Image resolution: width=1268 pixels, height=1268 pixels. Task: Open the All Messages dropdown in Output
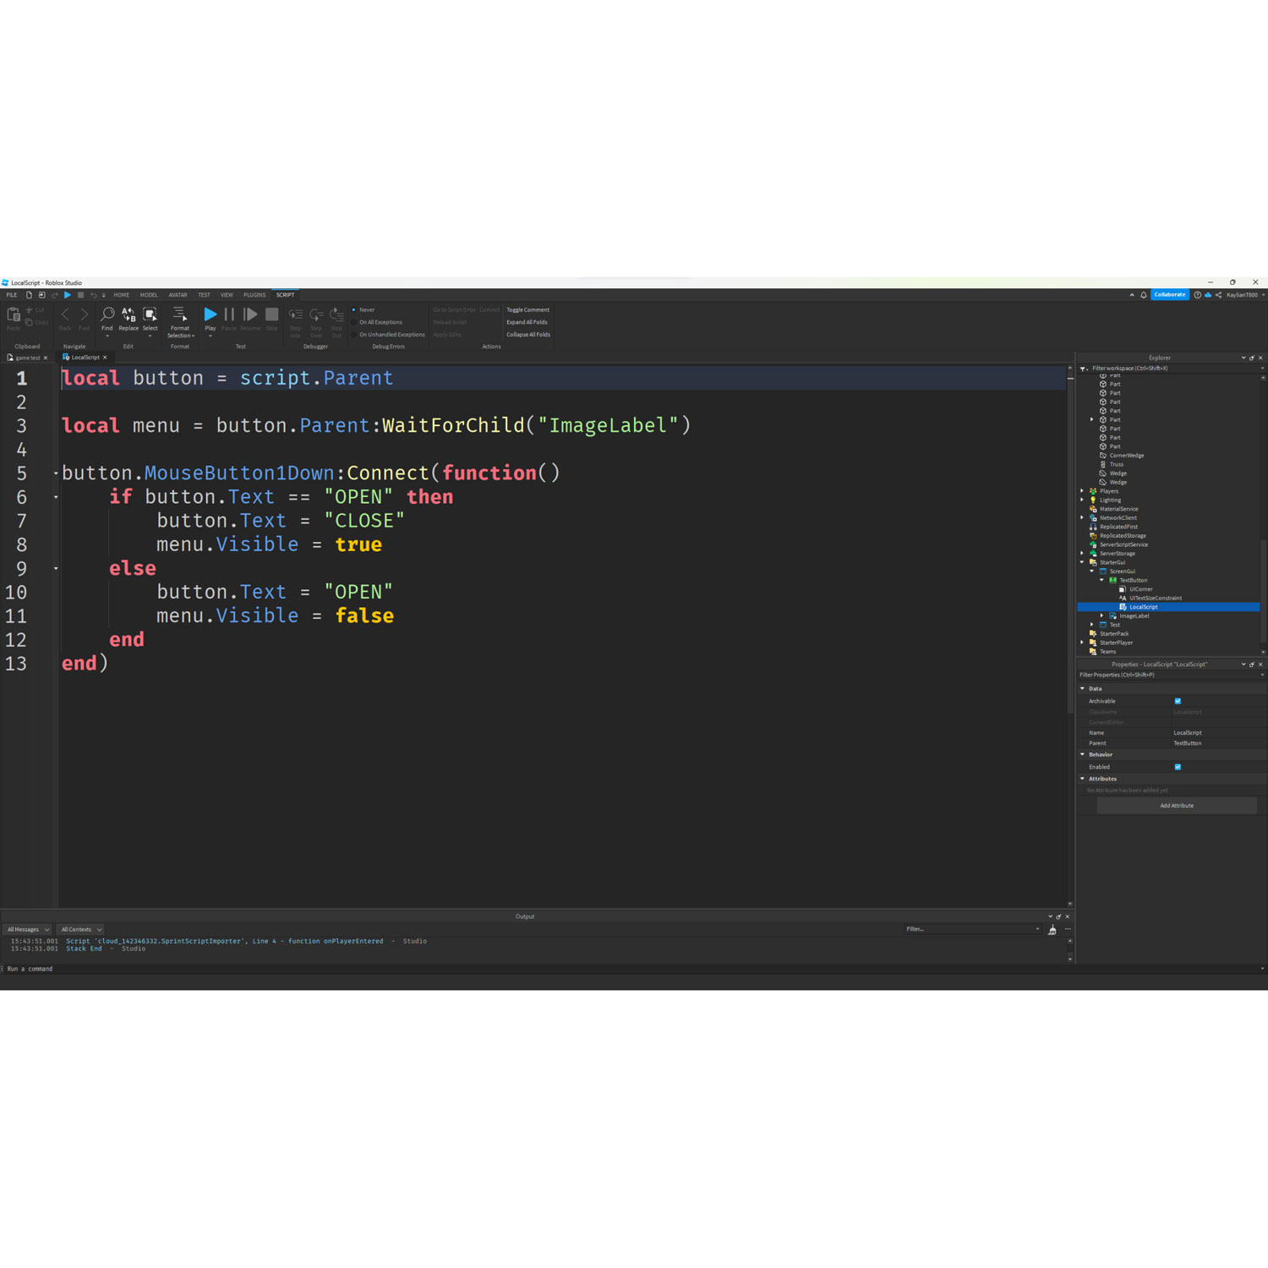point(28,929)
